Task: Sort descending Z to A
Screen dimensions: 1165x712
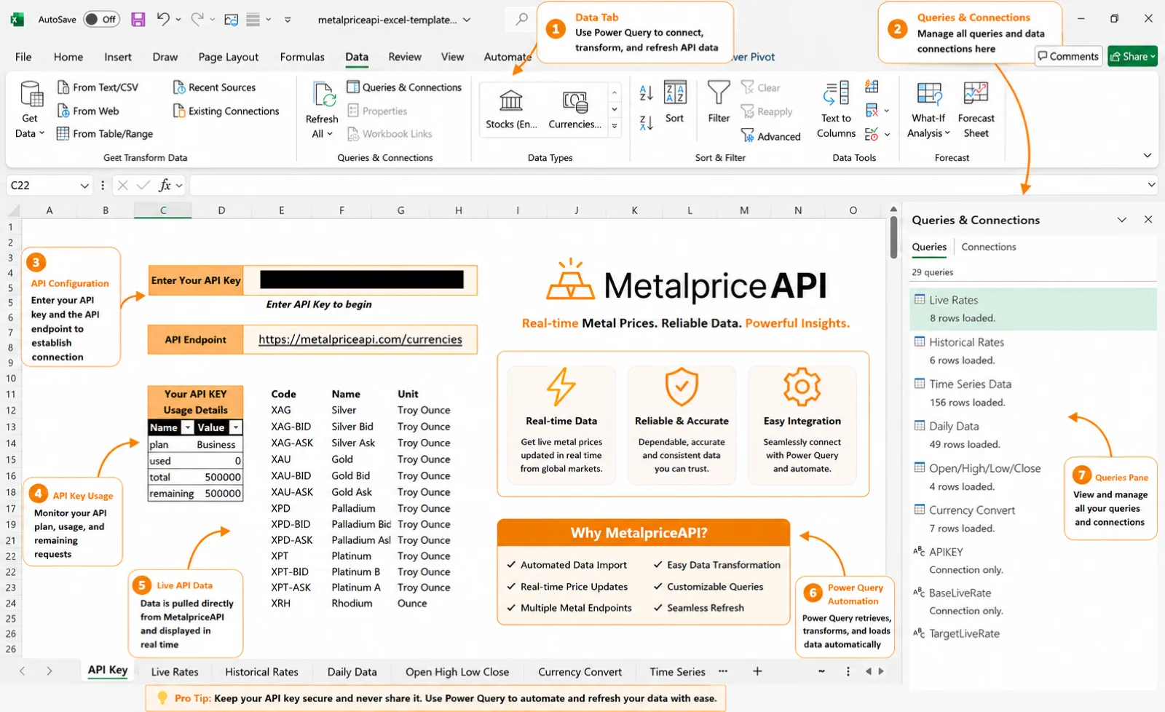Action: [x=646, y=123]
